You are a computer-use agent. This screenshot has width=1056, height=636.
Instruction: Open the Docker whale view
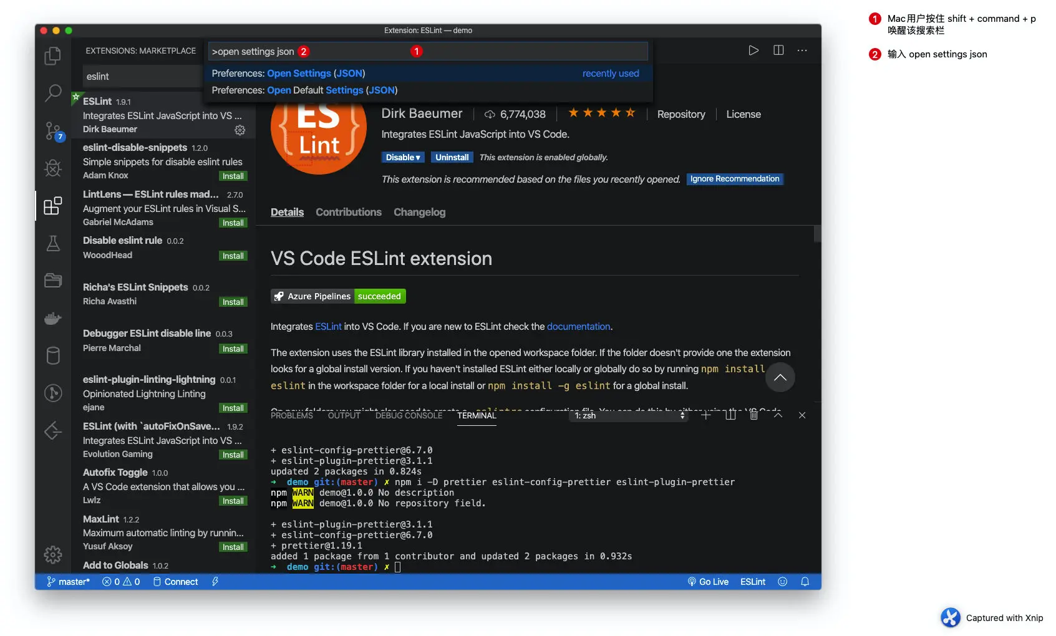coord(53,319)
